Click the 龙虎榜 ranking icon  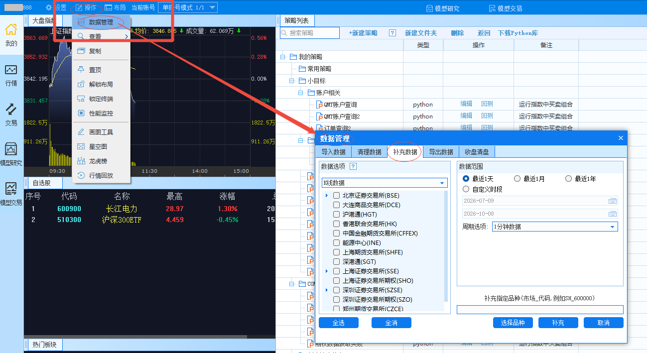coord(81,161)
